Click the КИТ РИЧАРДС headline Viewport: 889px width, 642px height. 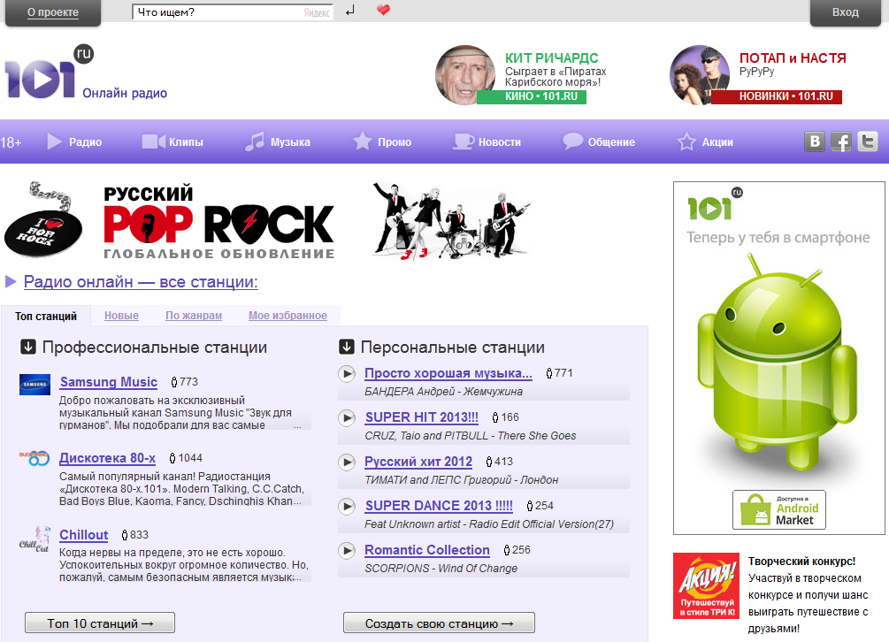(552, 57)
